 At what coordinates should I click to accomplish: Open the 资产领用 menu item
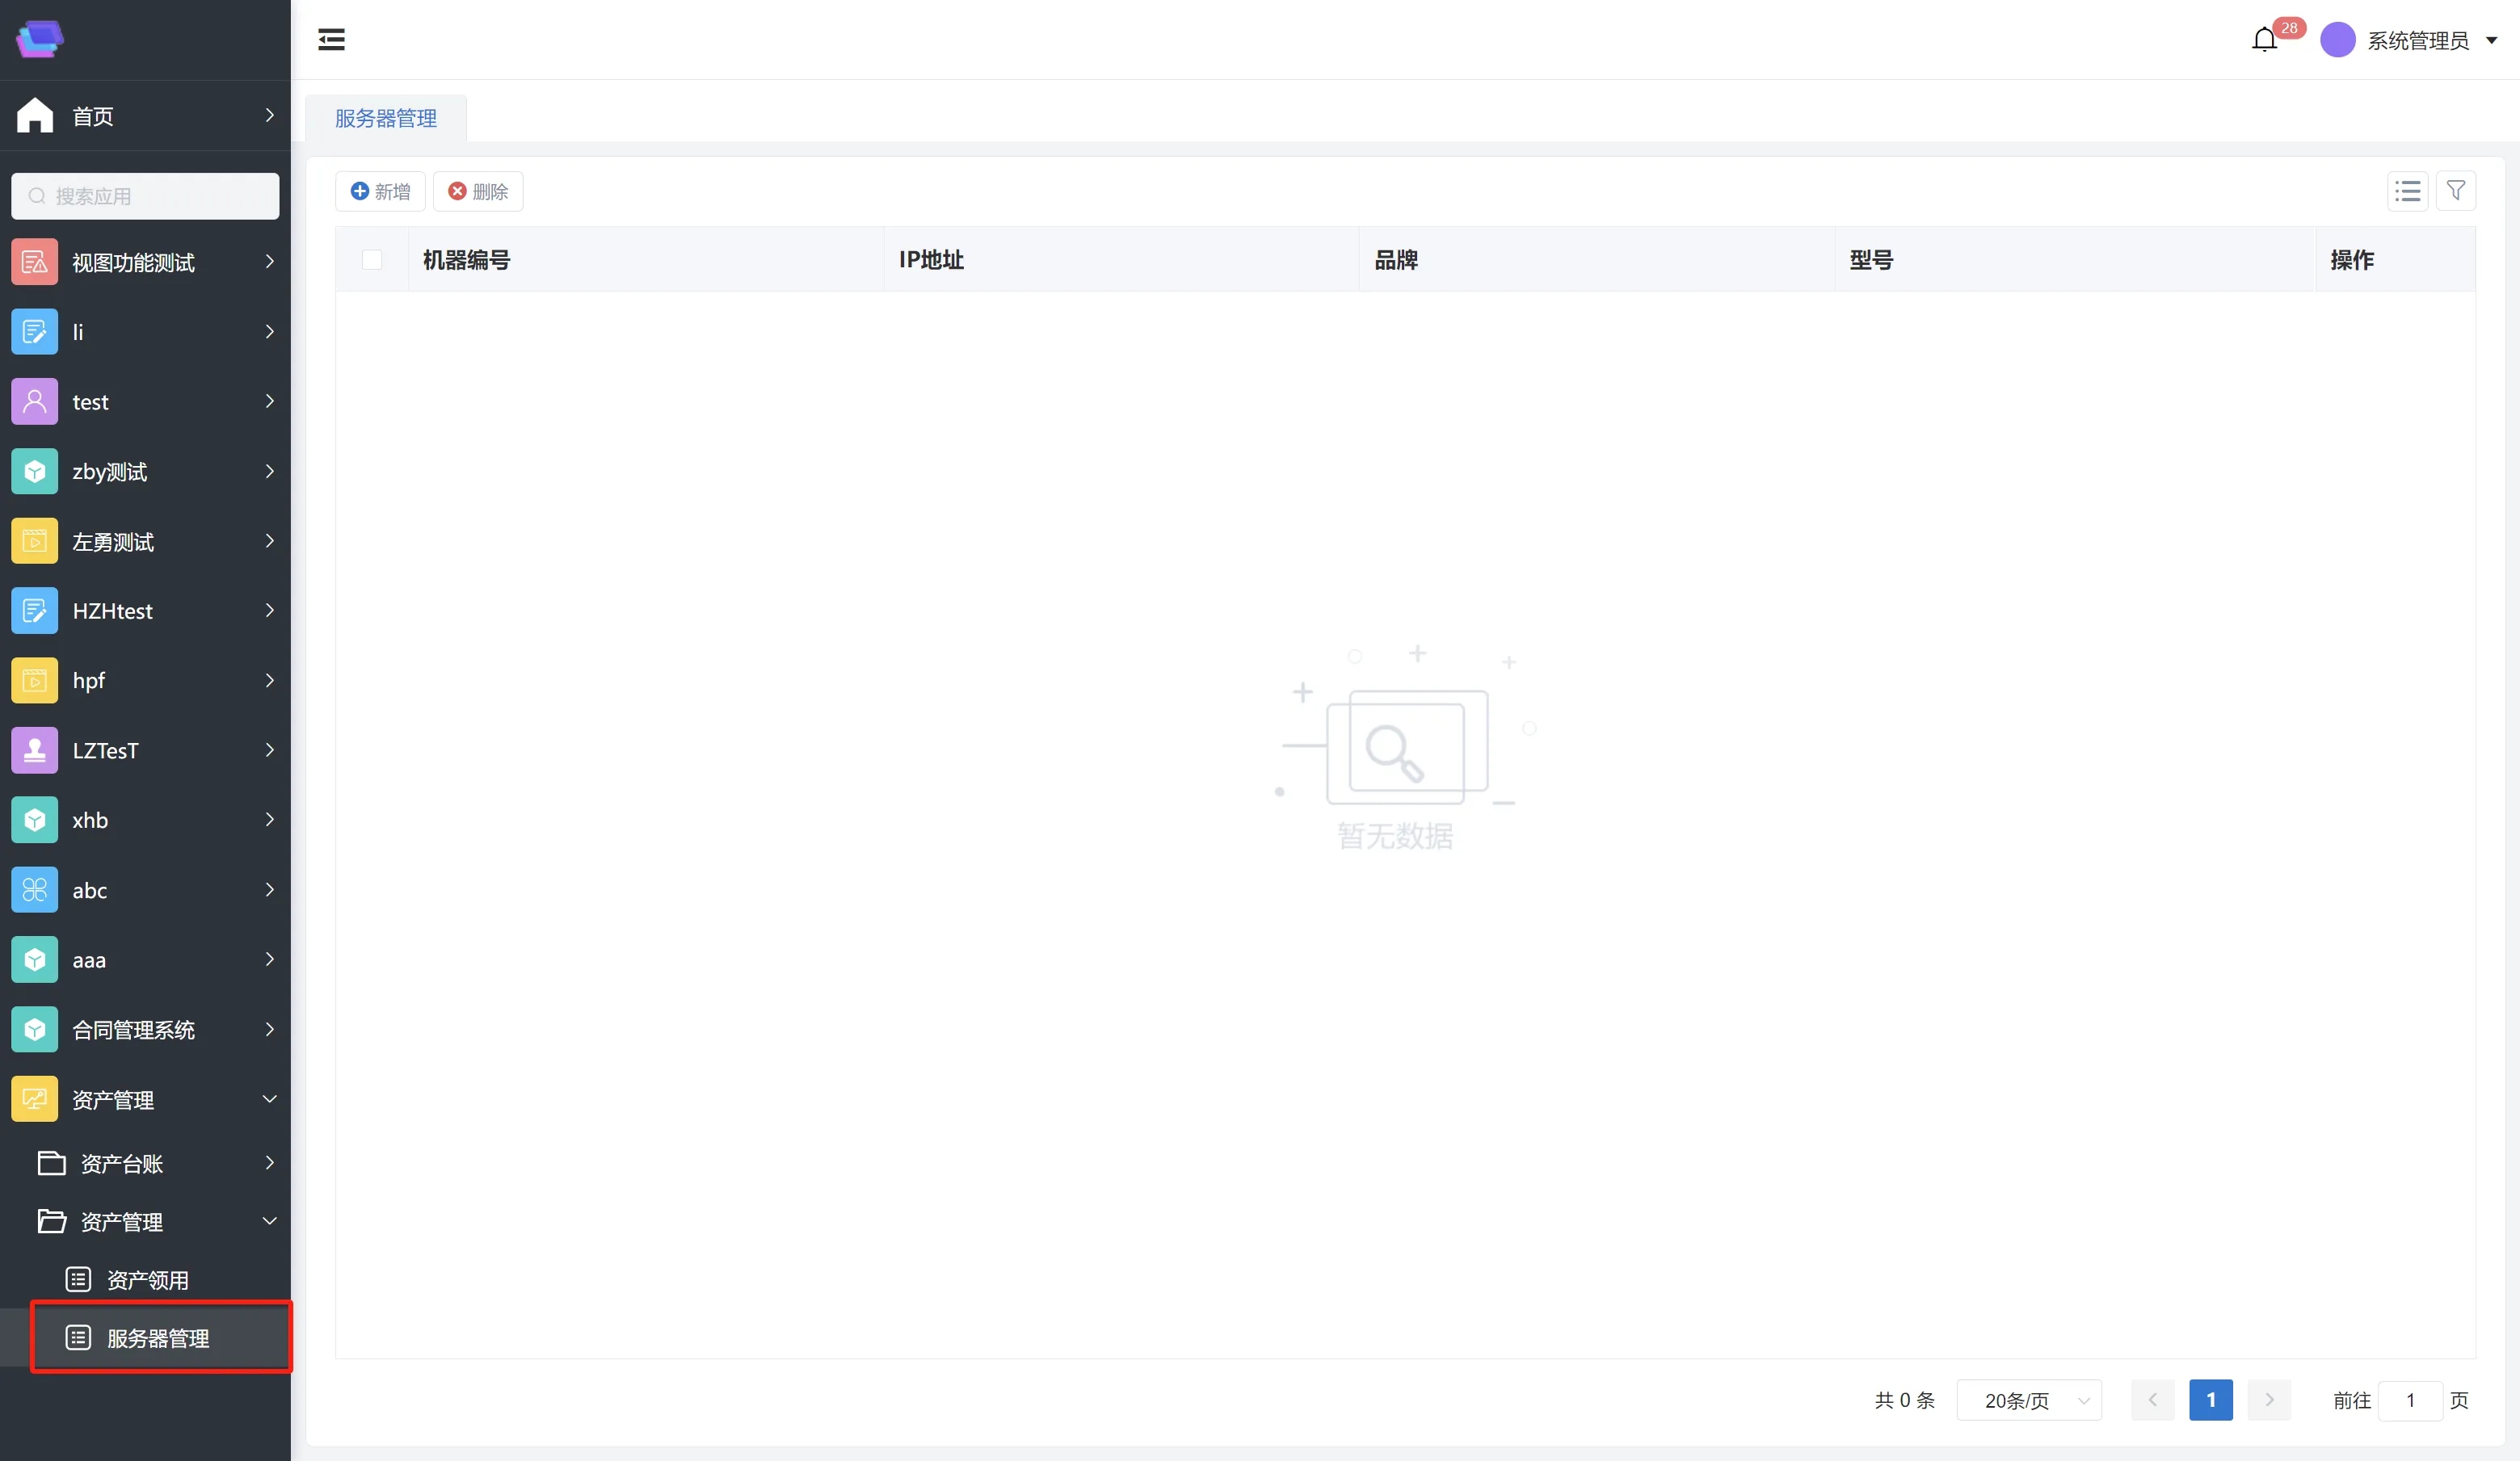pos(147,1280)
